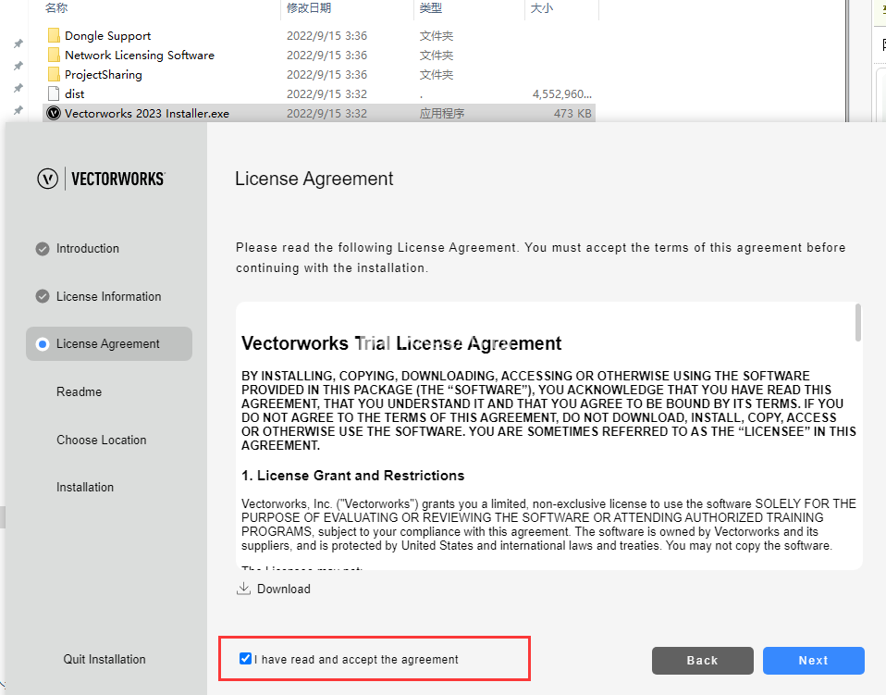
Task: Open the Introduction step in sidebar
Action: (88, 249)
